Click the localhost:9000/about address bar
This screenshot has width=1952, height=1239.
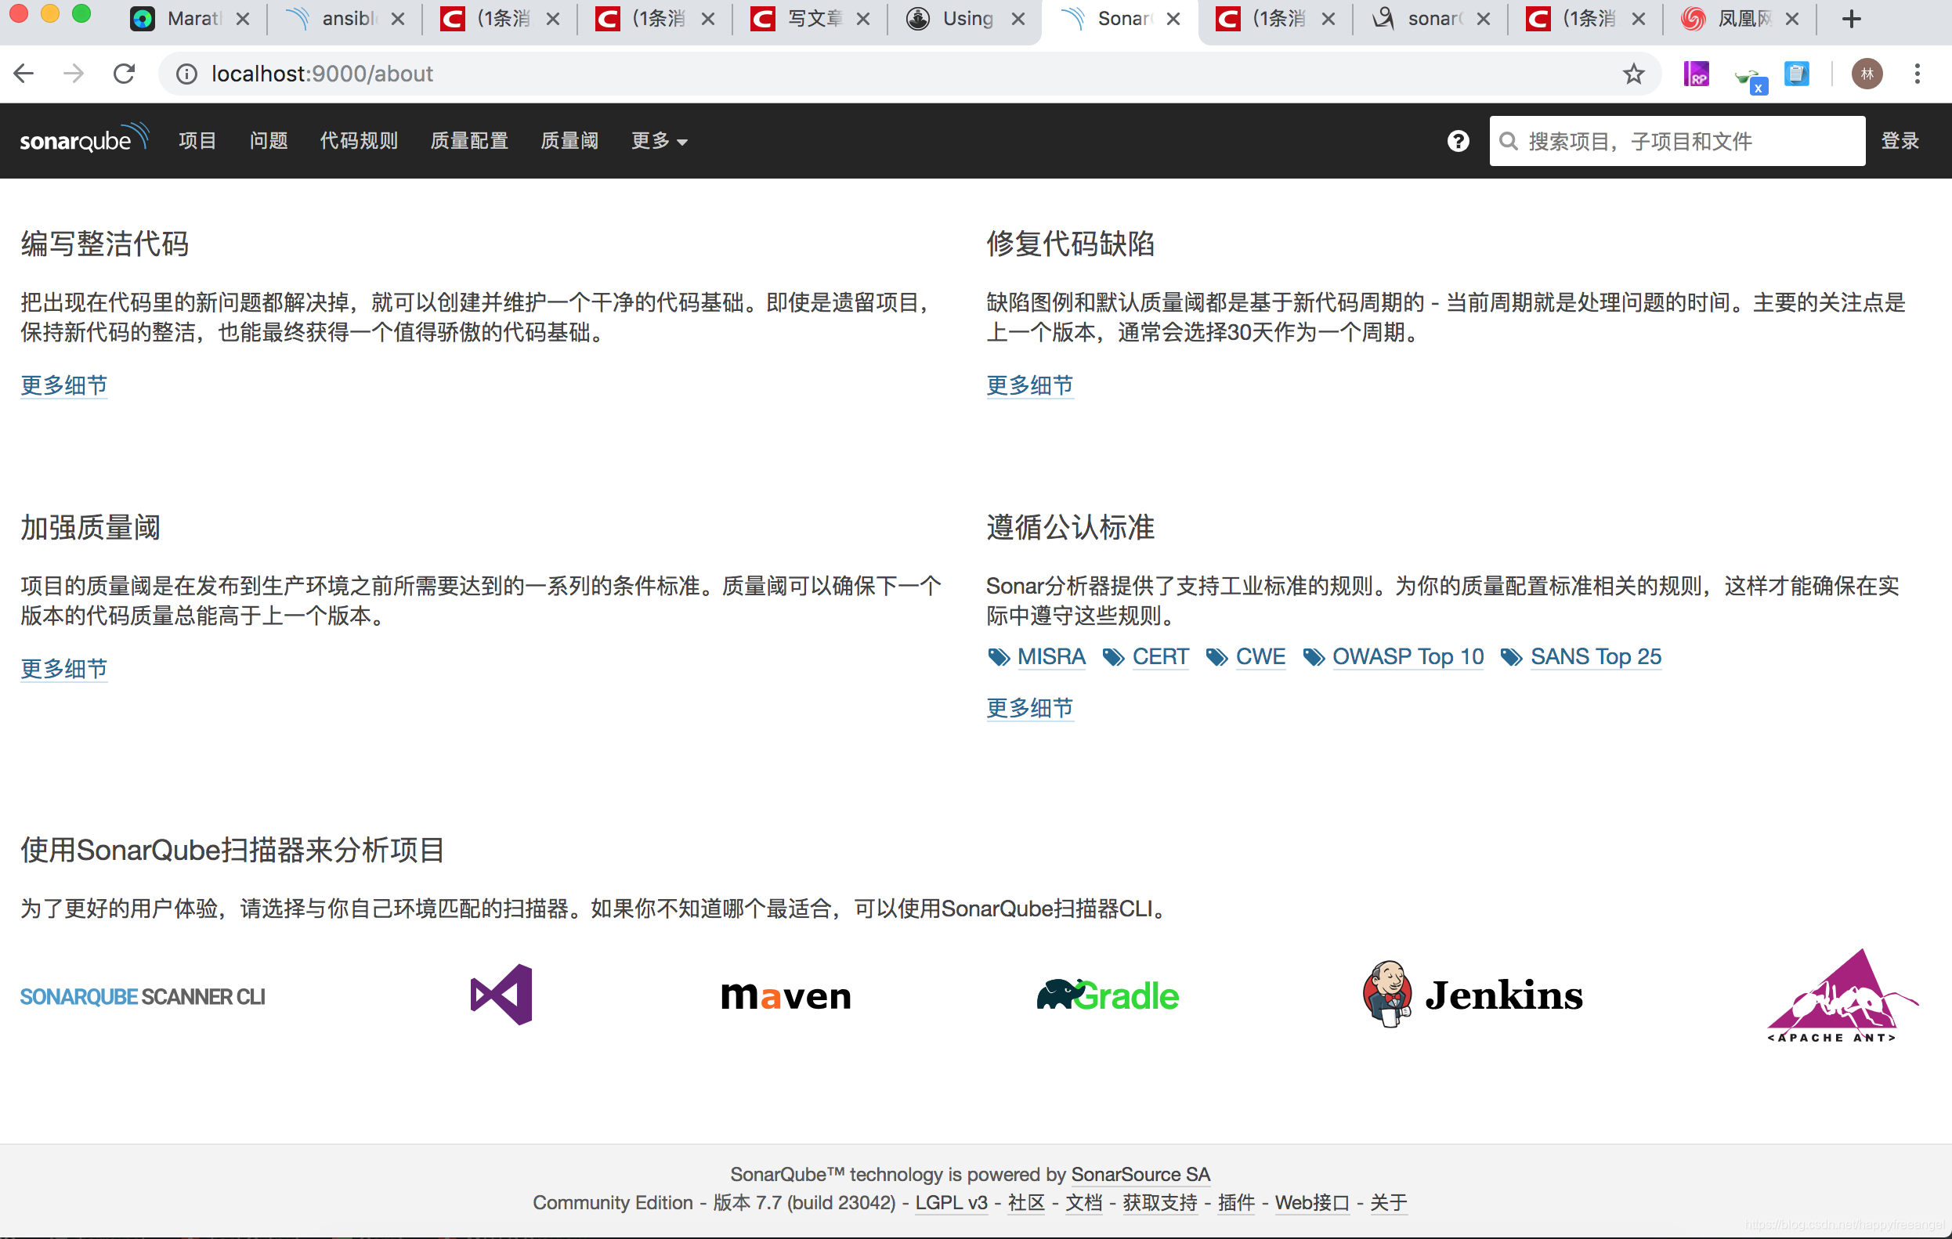coord(908,74)
